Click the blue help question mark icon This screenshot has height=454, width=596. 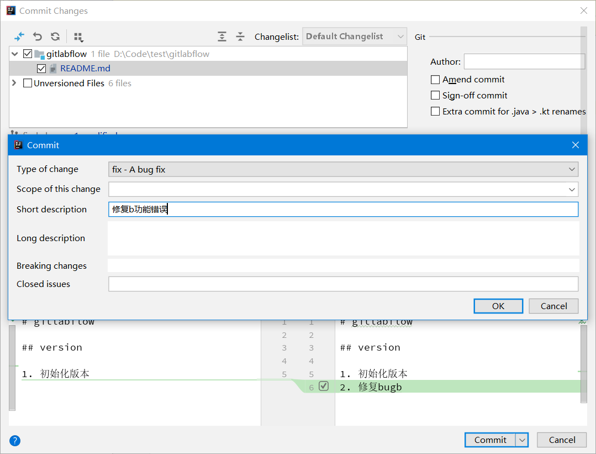15,440
